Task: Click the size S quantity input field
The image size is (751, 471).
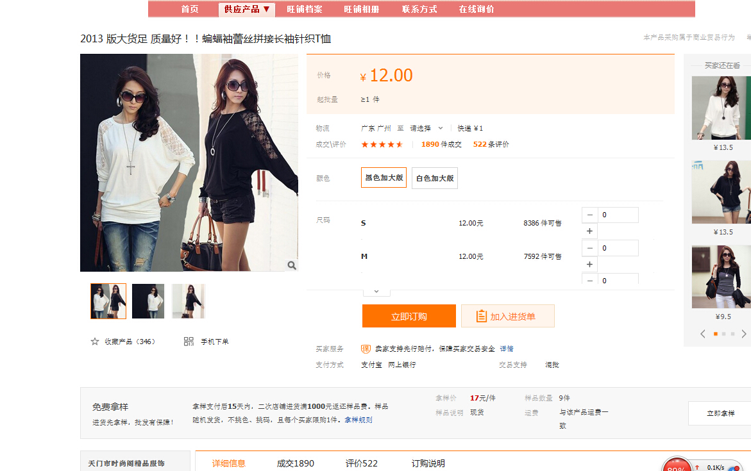Action: click(618, 215)
